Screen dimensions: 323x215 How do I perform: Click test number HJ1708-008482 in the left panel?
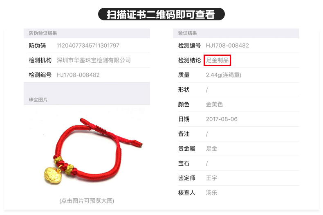[x=78, y=75]
